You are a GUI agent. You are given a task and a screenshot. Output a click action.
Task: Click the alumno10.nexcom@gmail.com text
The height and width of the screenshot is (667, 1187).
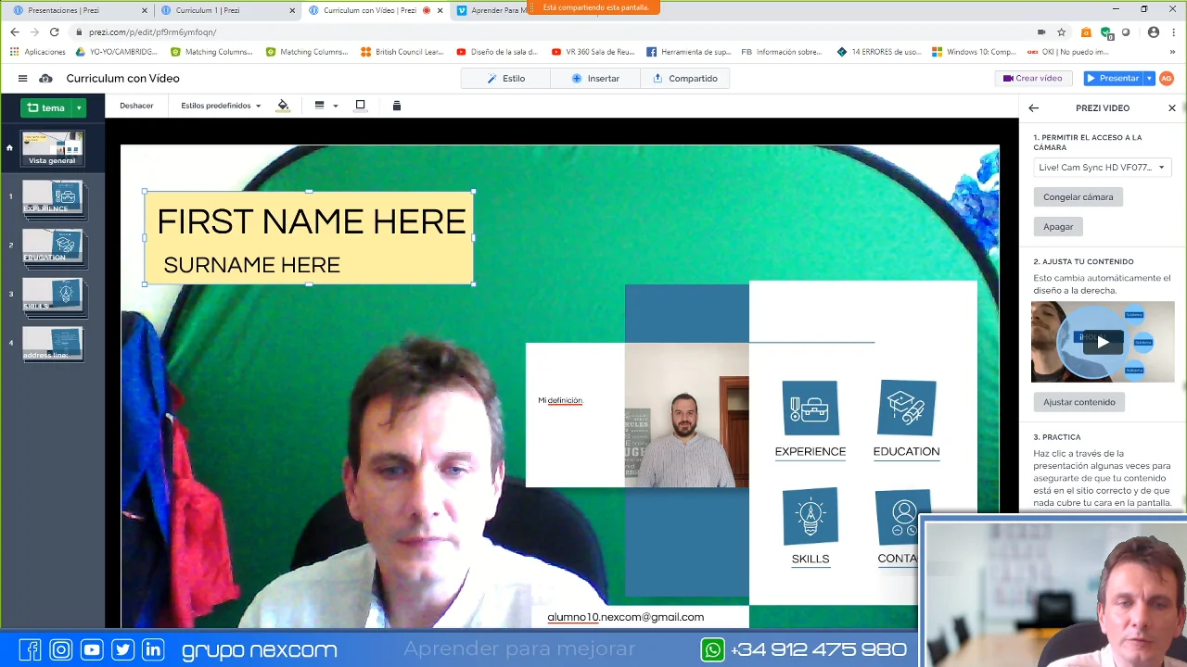tap(626, 617)
